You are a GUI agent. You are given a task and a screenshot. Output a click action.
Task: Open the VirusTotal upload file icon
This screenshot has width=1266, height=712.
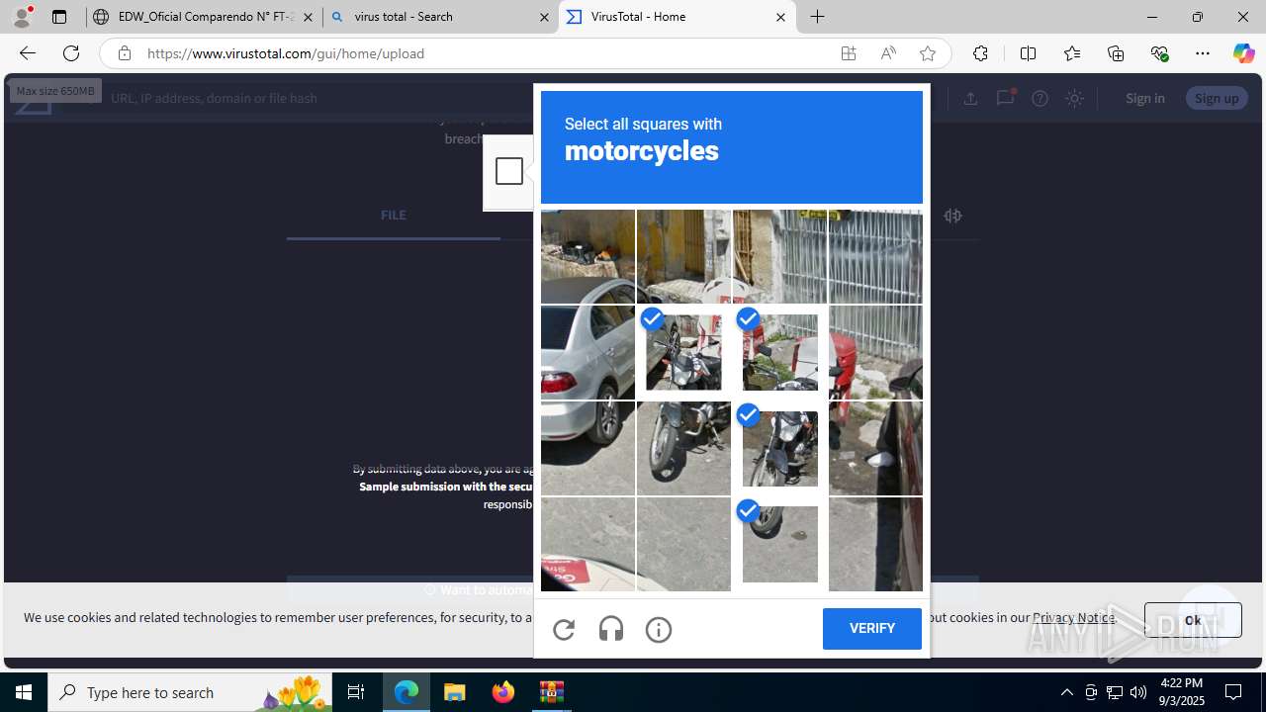pos(970,98)
